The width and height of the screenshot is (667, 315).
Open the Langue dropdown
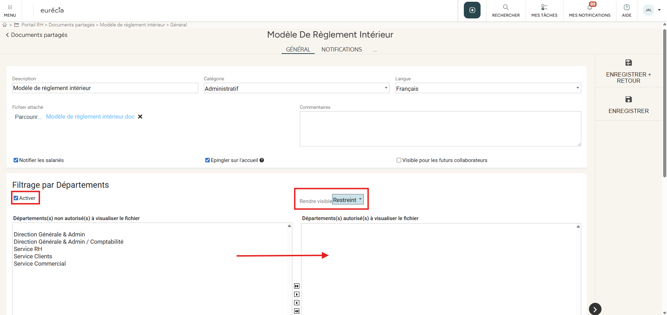[488, 88]
